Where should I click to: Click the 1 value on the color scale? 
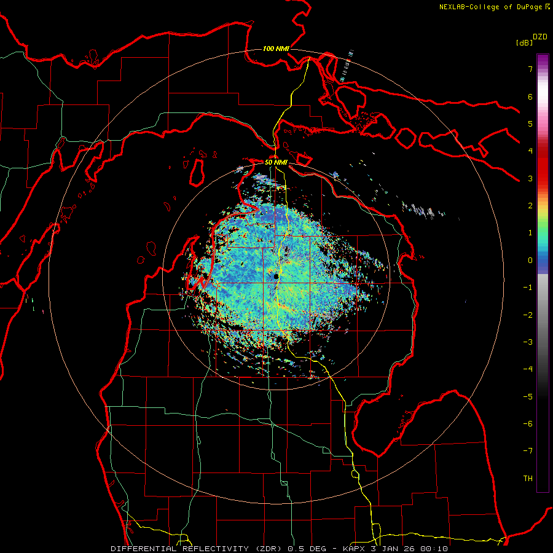[x=530, y=233]
